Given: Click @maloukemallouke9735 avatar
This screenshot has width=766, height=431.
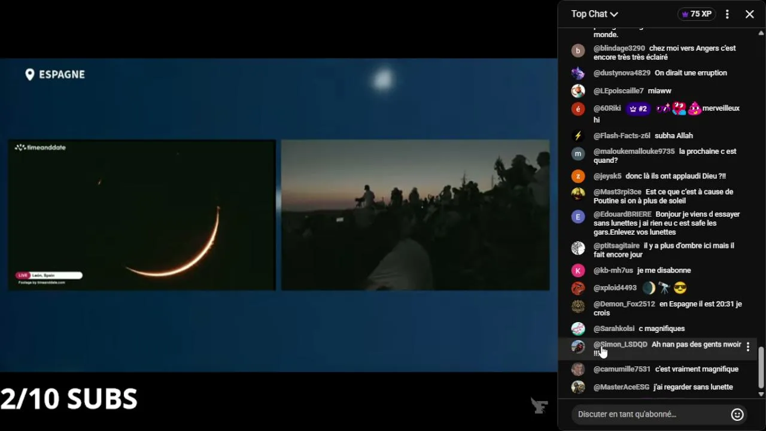Looking at the screenshot, I should point(577,154).
